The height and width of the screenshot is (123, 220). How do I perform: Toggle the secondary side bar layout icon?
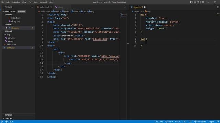pyautogui.click(x=198, y=2)
